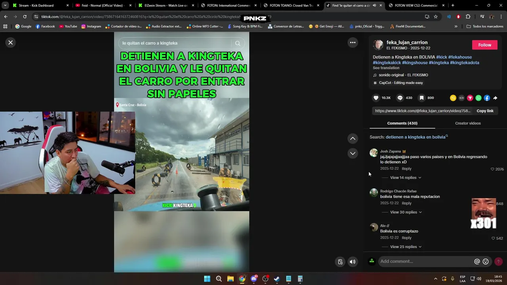507x285 pixels.
Task: Expand View 14 replies
Action: 406,178
